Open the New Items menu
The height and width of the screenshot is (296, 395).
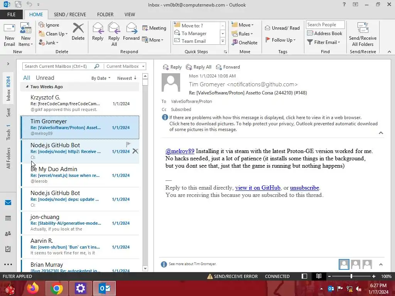click(x=26, y=35)
